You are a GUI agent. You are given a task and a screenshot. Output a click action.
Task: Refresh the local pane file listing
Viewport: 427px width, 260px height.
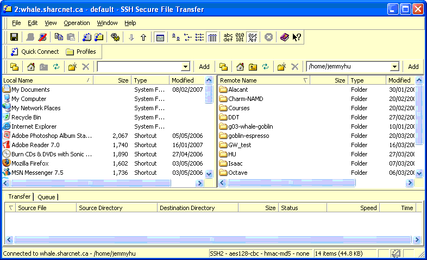(x=56, y=67)
